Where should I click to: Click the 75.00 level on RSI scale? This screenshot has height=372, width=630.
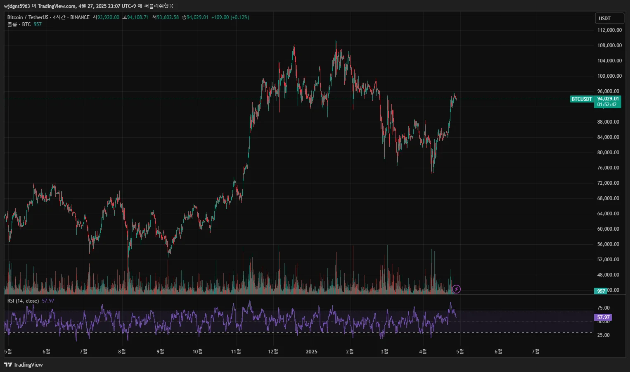tap(603, 308)
